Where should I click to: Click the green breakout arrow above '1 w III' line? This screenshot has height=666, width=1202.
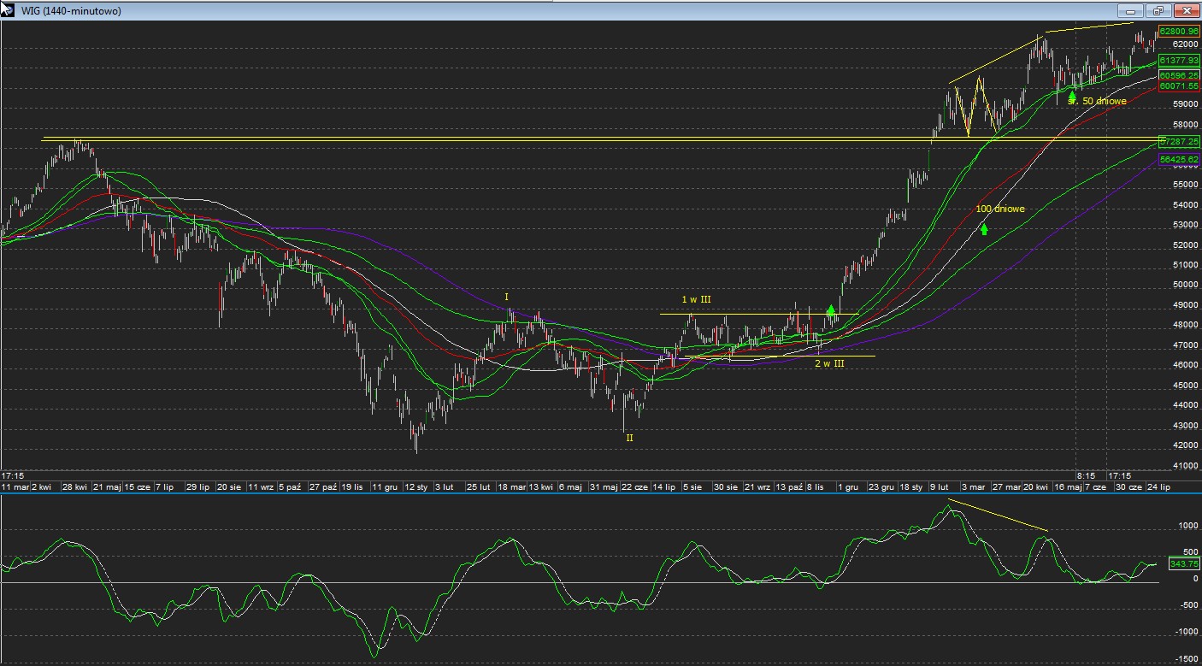point(830,310)
